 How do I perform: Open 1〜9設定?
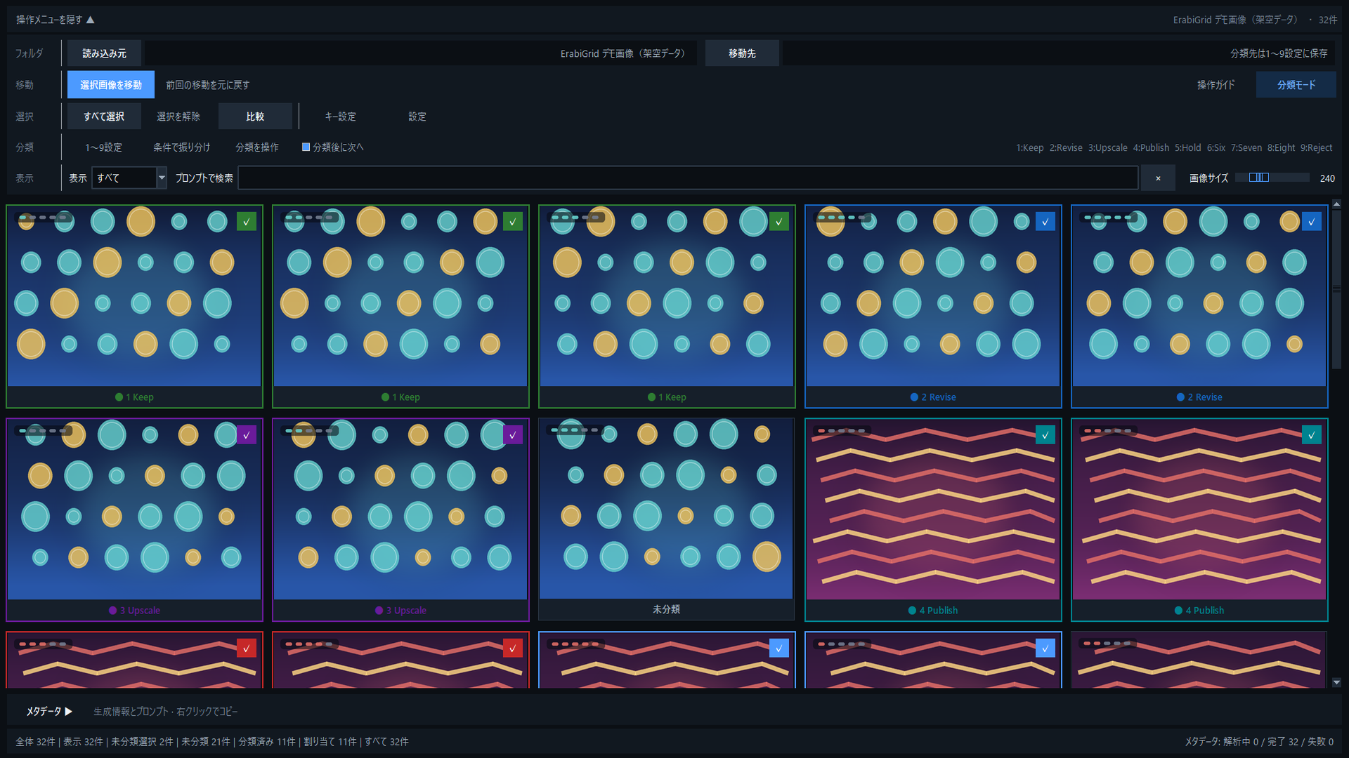[x=103, y=147]
